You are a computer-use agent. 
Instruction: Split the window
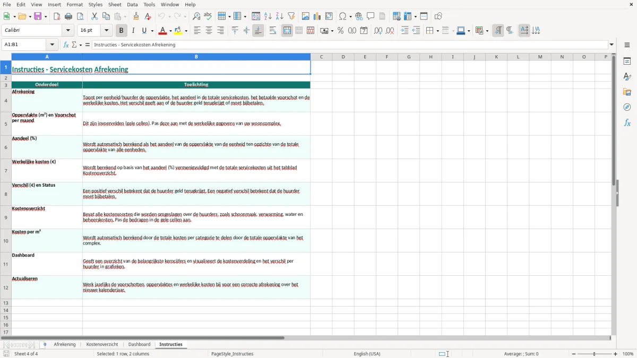[424, 16]
